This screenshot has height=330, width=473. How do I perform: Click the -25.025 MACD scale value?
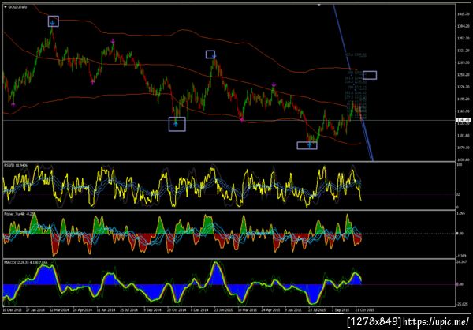(x=461, y=304)
